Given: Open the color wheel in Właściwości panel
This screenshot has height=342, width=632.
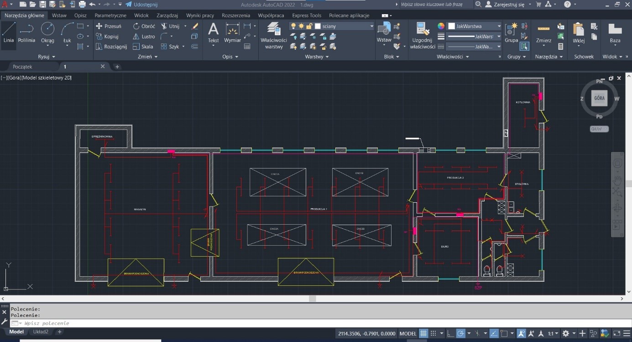Looking at the screenshot, I should (x=441, y=26).
